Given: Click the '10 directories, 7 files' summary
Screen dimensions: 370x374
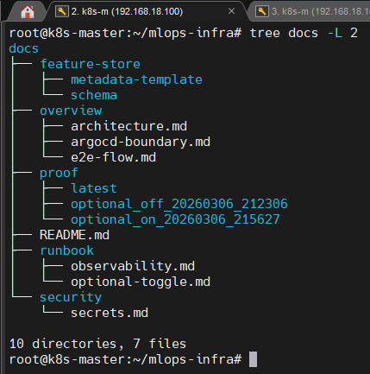Looking at the screenshot, I should point(97,344).
